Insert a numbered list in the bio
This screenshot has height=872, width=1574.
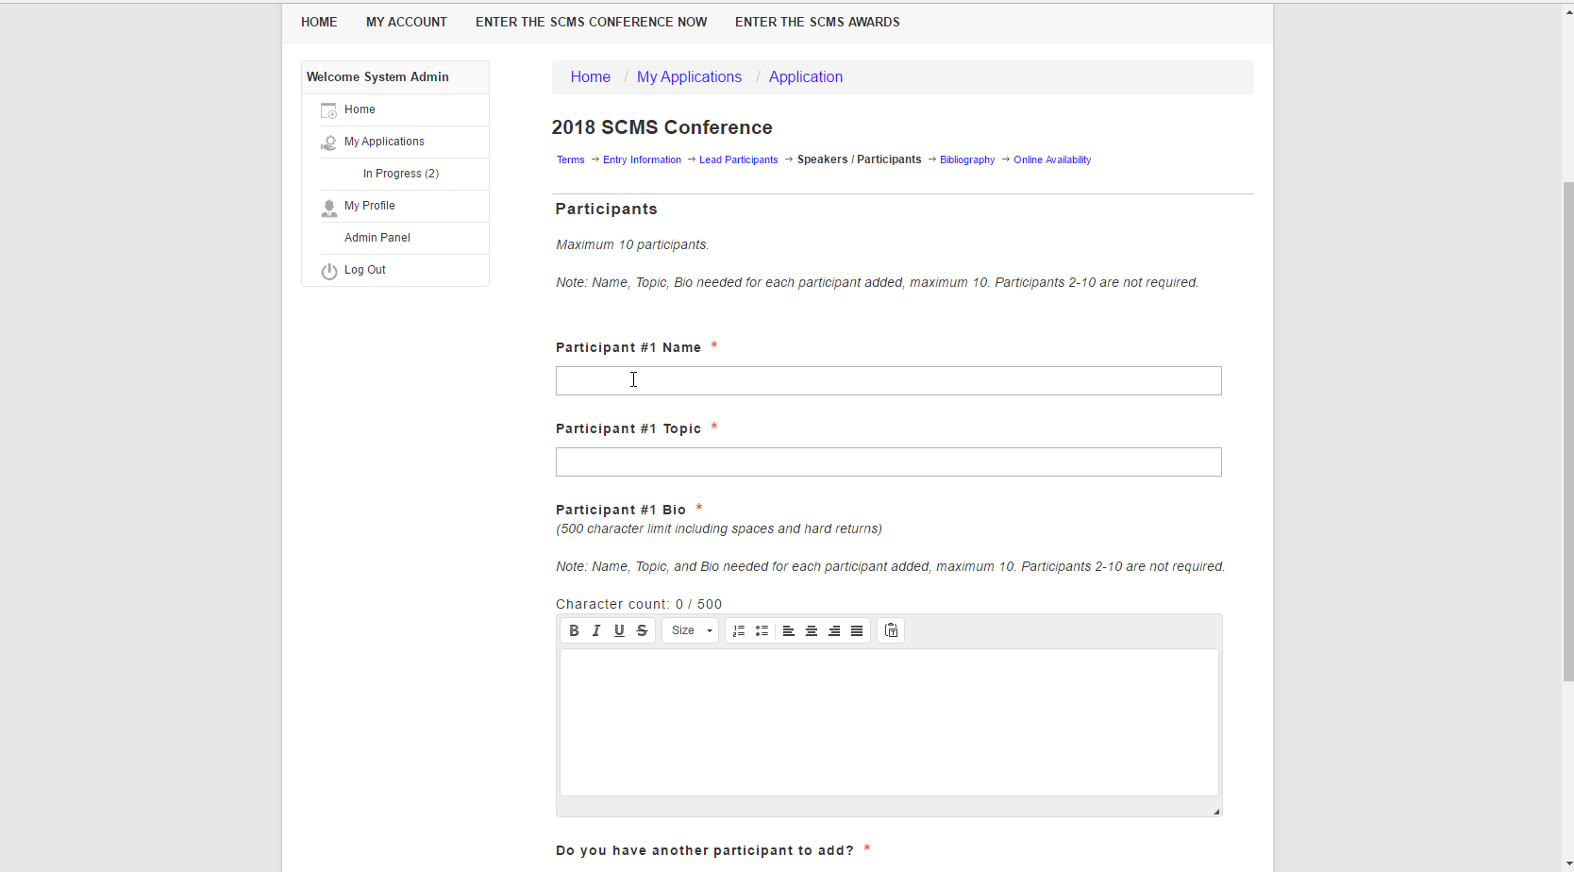[739, 630]
